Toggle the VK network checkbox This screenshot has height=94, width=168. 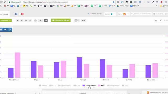click(13, 14)
